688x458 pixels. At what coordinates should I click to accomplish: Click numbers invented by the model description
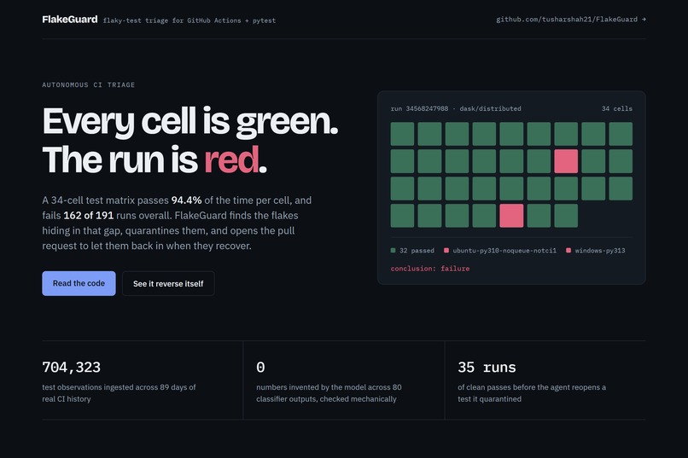[329, 393]
